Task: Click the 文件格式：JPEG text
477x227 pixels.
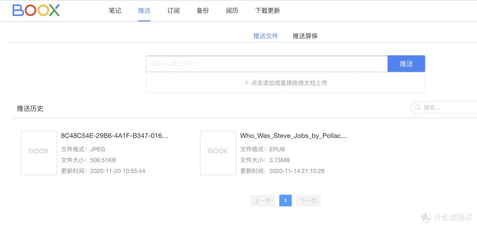Action: click(x=83, y=149)
